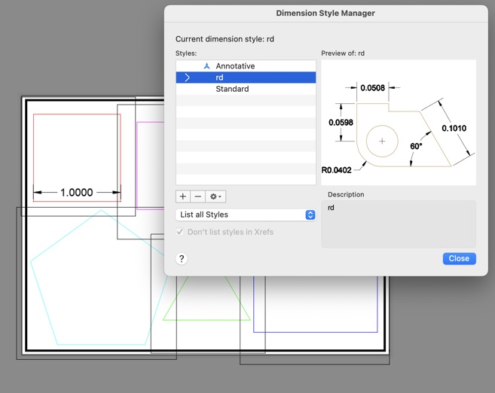Expand the rd style chevron arrow
Screen dimensions: 495x393
(188, 78)
